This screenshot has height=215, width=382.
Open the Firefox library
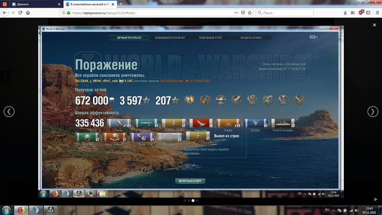tap(353, 13)
